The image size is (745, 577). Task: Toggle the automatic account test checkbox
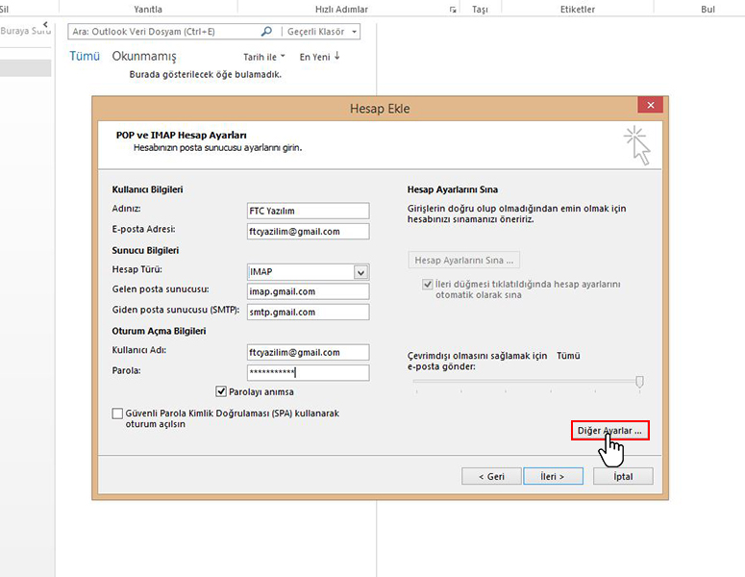click(428, 285)
